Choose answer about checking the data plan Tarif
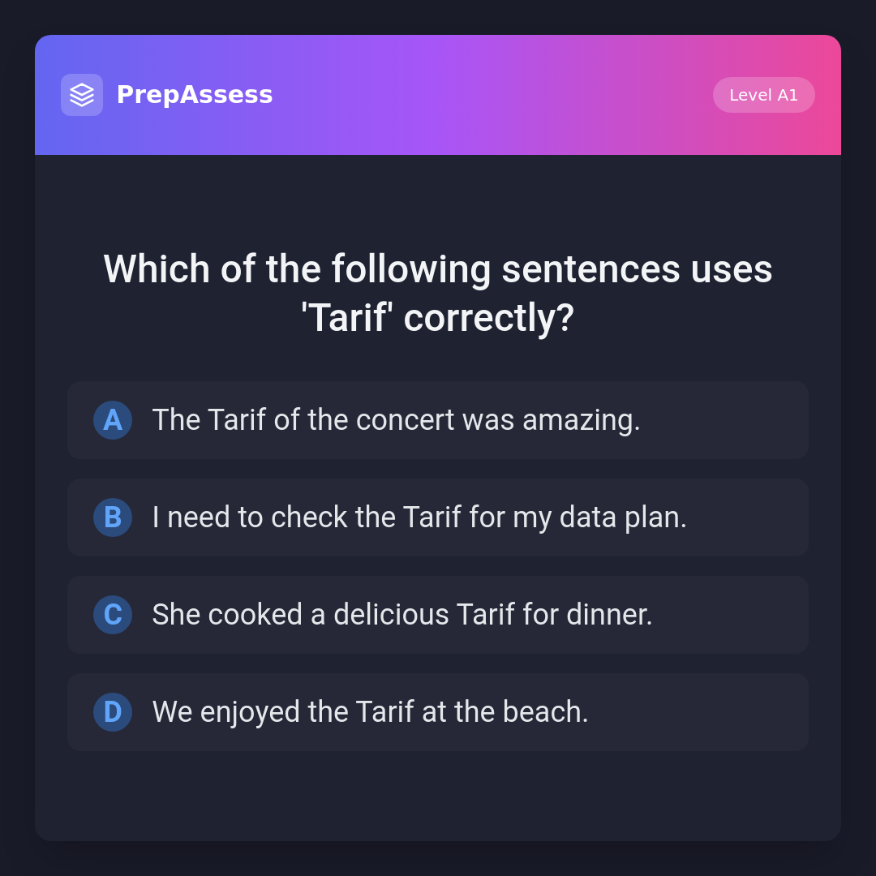876x876 pixels. [438, 517]
